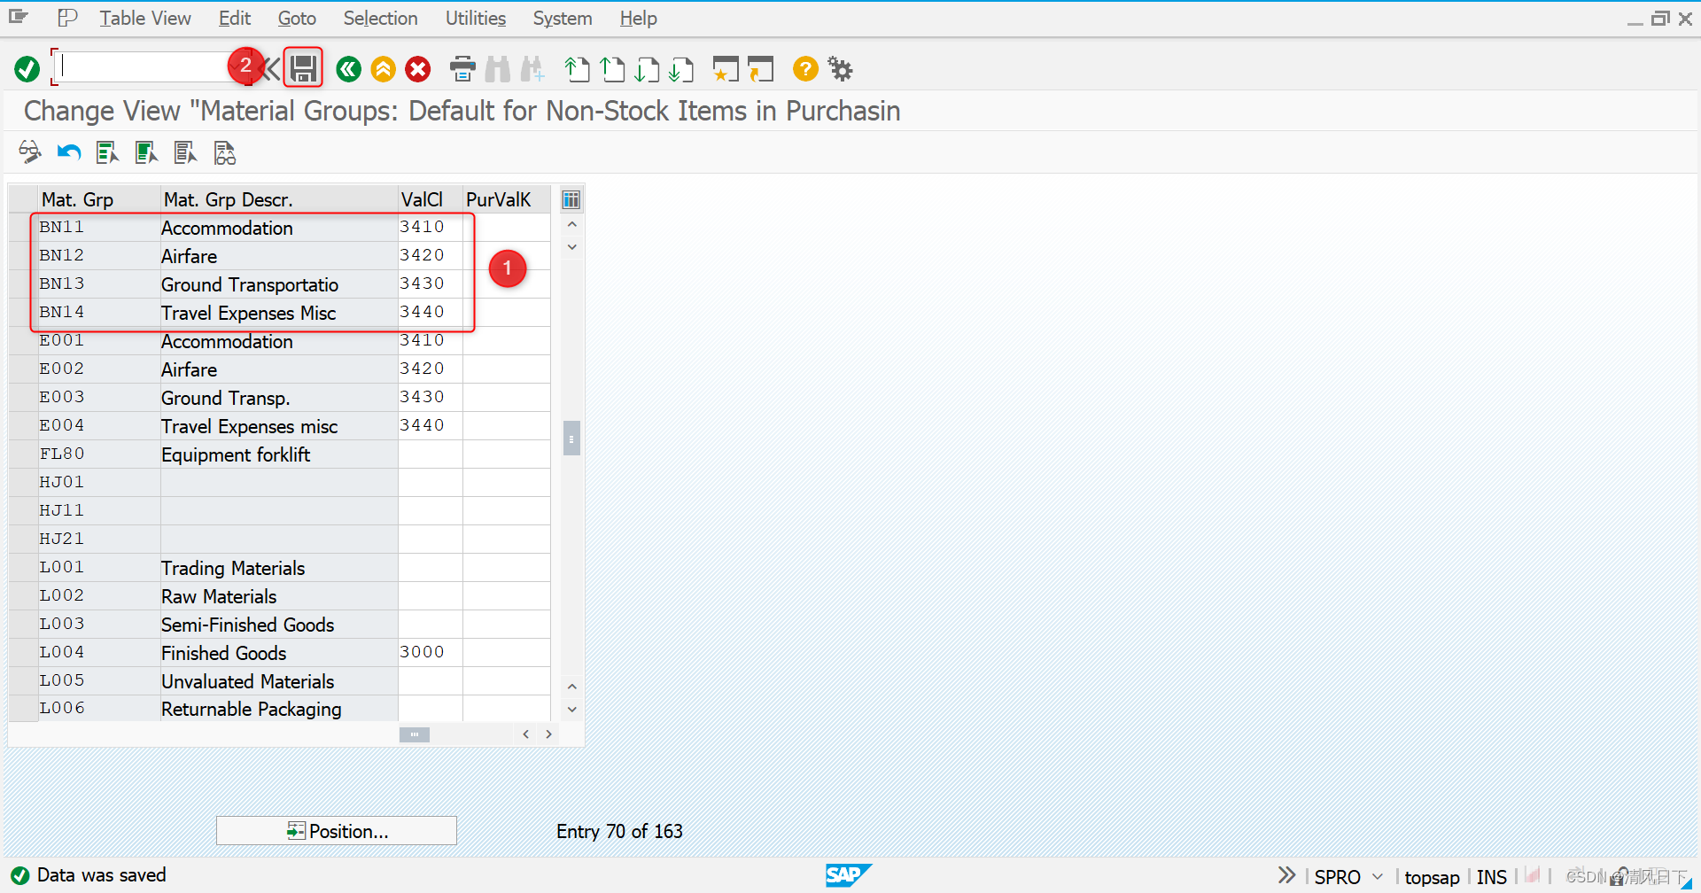The height and width of the screenshot is (893, 1701).
Task: Click the yellow Exit icon
Action: pos(383,68)
